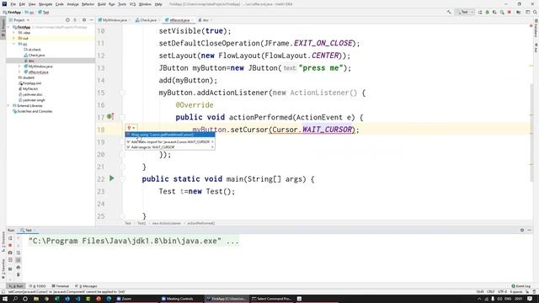This screenshot has height=303, width=539.
Task: Click the locate file icon in Project panel
Action: point(67,20)
